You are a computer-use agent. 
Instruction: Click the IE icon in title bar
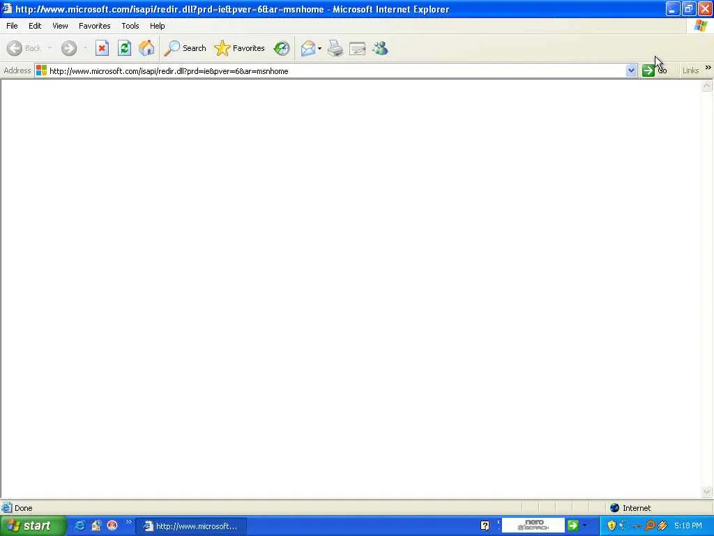coord(7,8)
